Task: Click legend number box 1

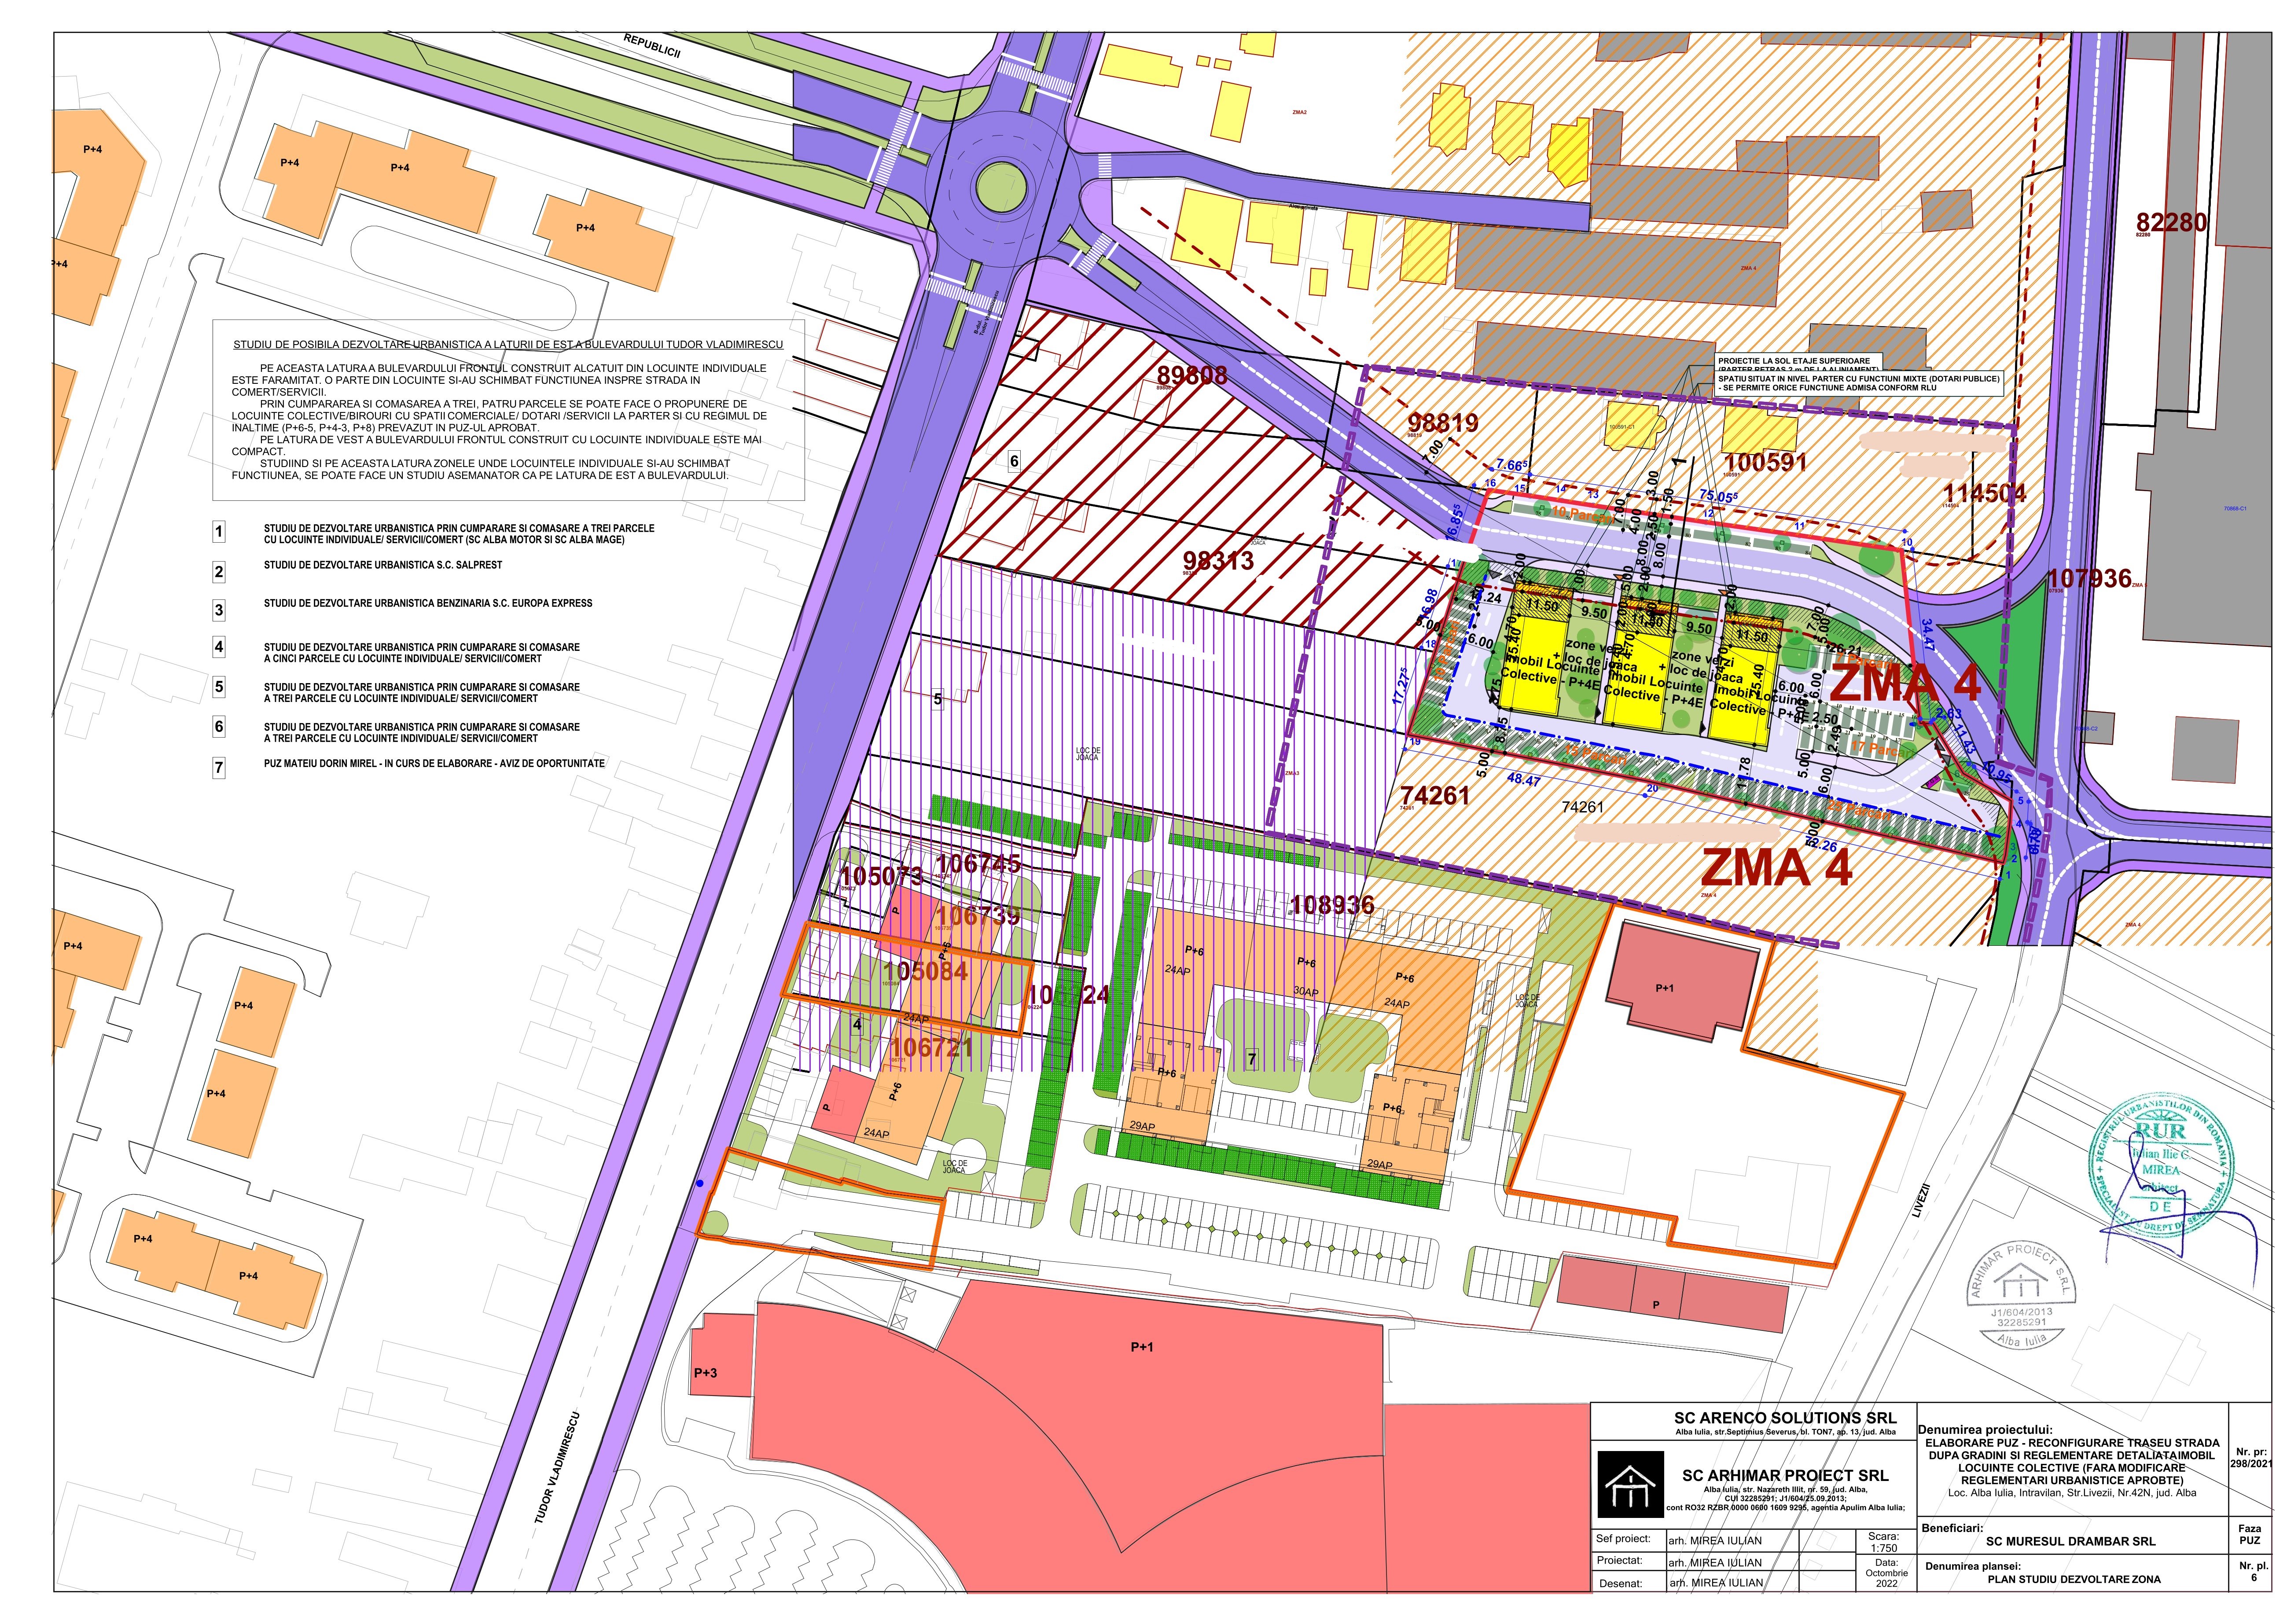Action: coord(219,531)
